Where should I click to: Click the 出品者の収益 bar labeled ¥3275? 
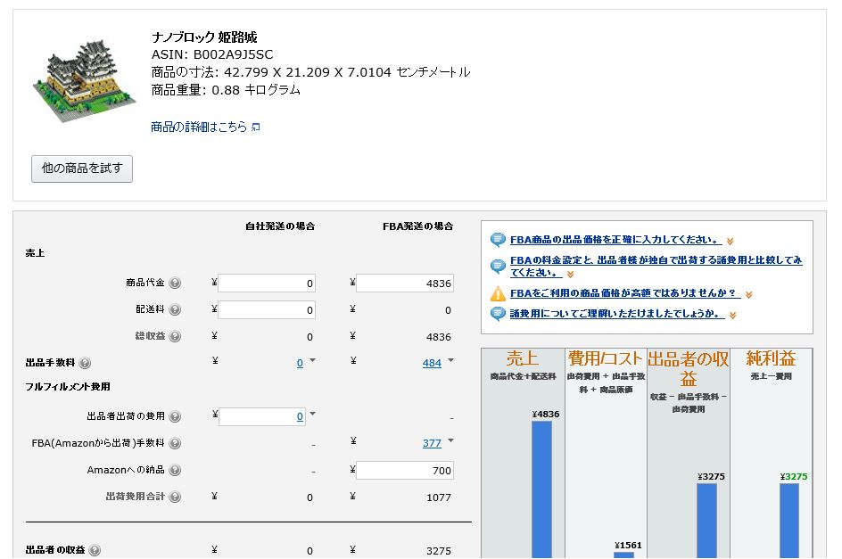(706, 521)
